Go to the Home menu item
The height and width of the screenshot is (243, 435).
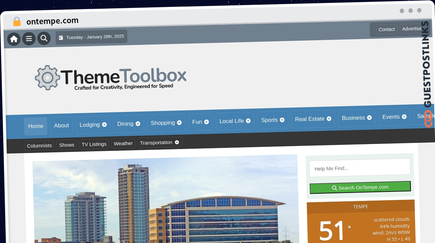pyautogui.click(x=36, y=126)
